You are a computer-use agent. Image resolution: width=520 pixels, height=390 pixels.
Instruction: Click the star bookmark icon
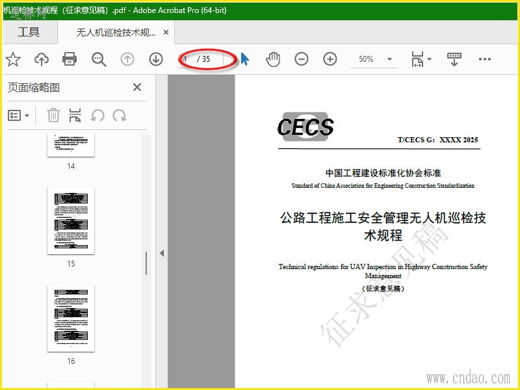point(13,59)
